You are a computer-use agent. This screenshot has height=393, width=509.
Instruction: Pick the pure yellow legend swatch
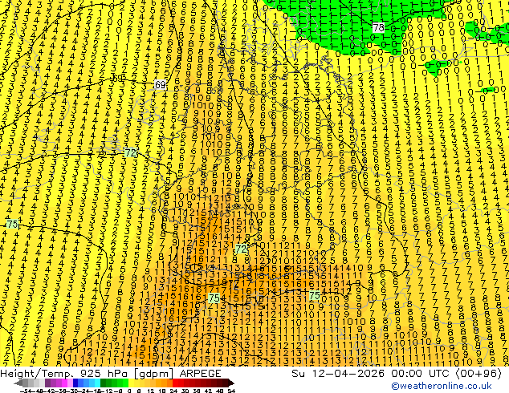pyautogui.click(x=131, y=383)
